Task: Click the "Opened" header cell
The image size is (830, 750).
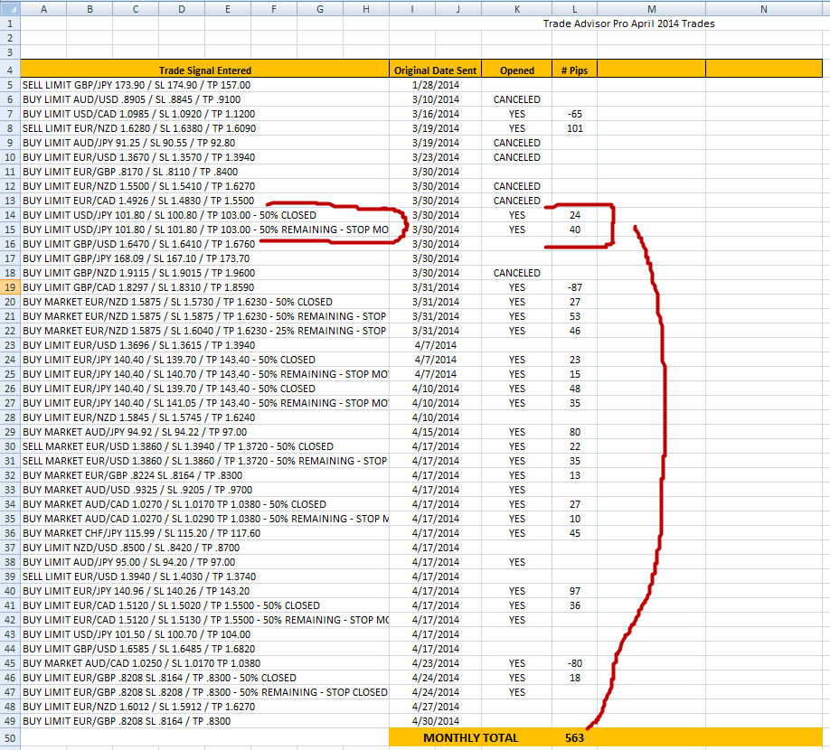Action: click(516, 70)
